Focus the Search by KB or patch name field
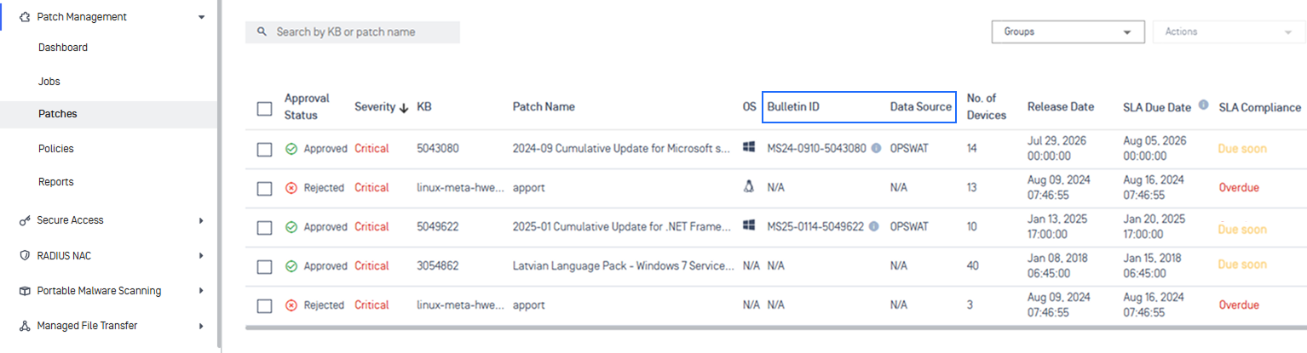This screenshot has width=1307, height=353. 353,32
